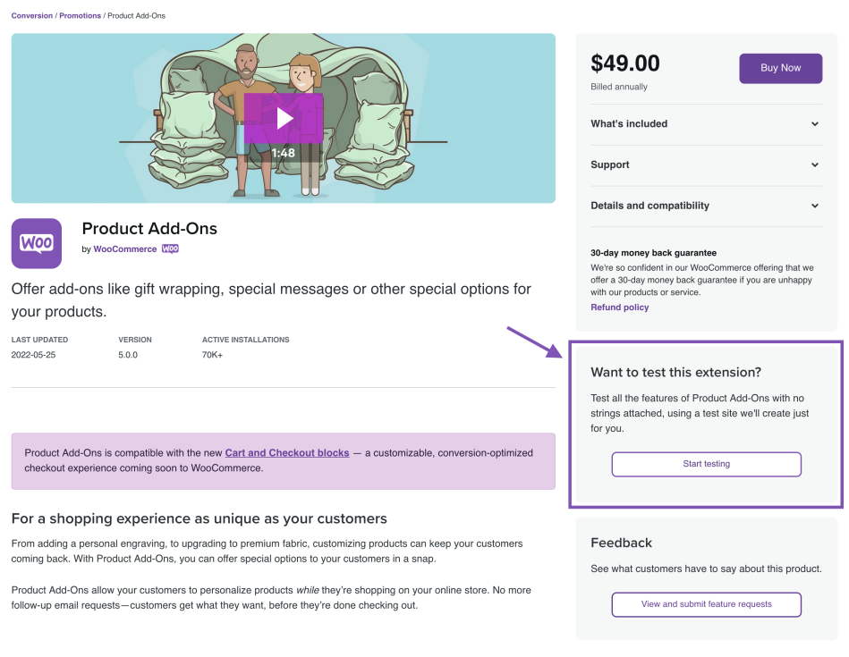
Task: Open the WooCommerce author link
Action: click(x=124, y=249)
